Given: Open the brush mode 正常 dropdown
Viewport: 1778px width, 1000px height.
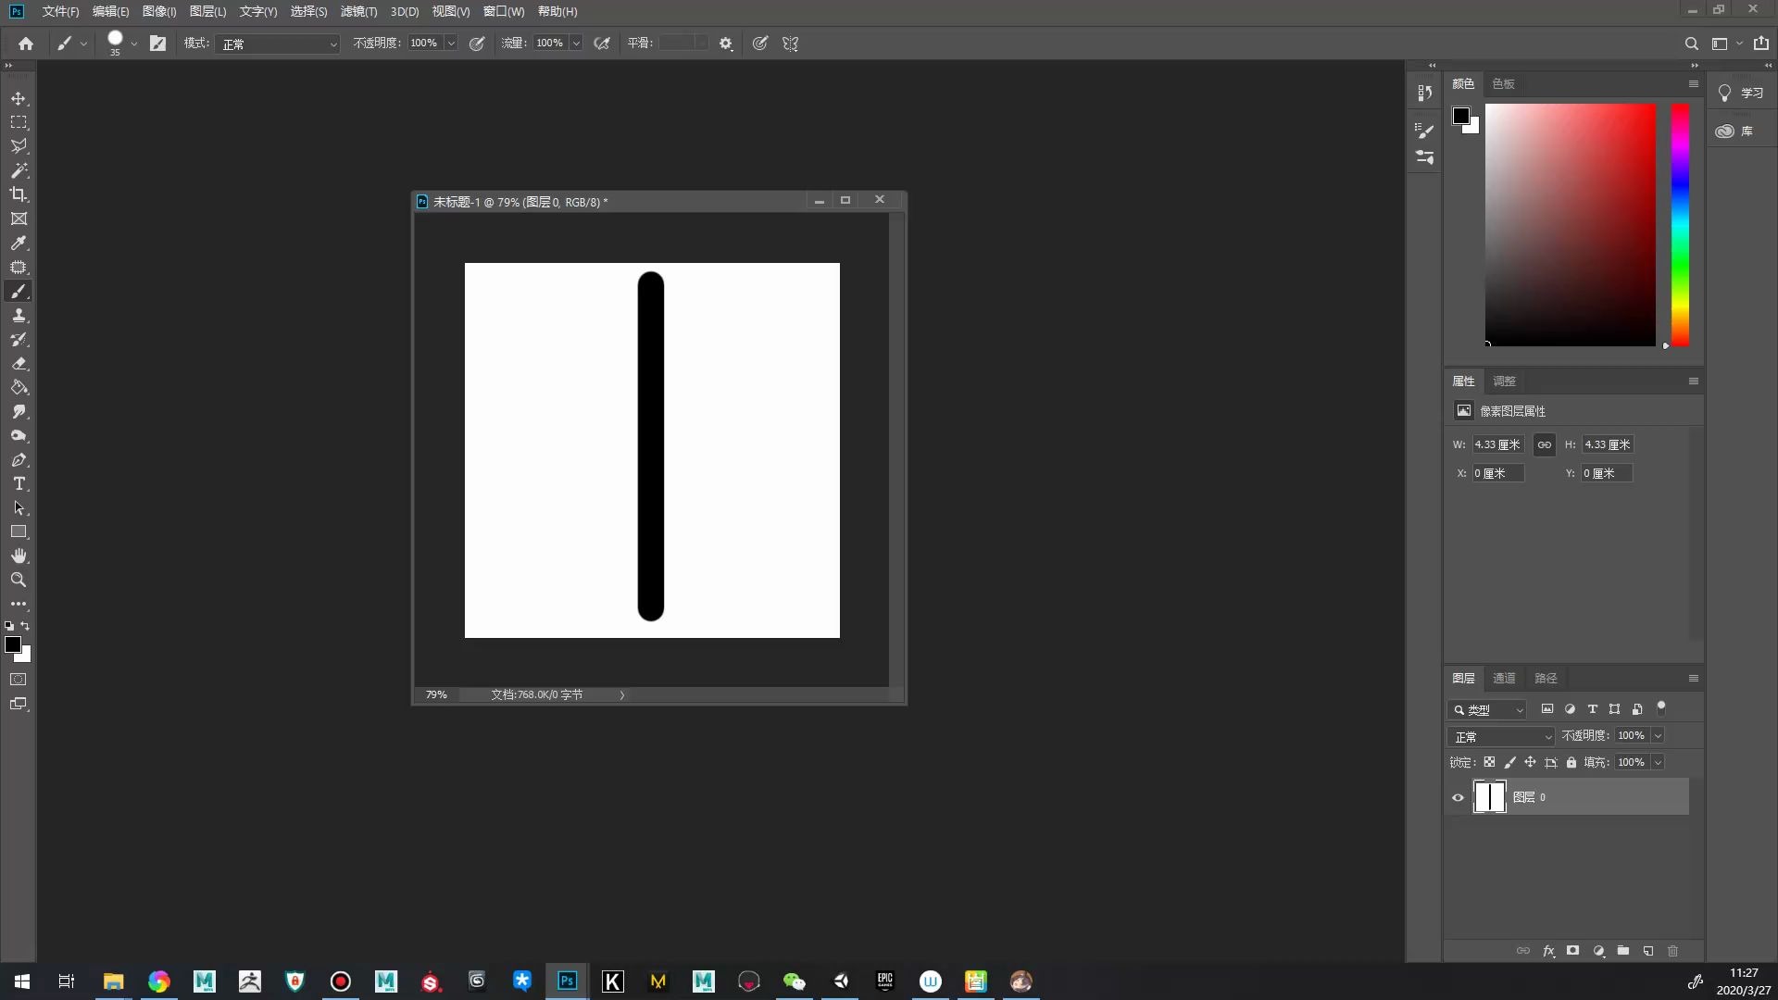Looking at the screenshot, I should pos(278,44).
